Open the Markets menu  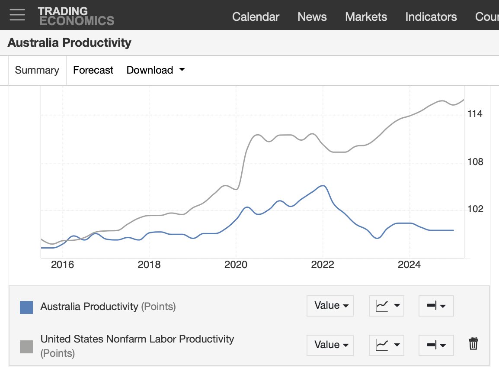pos(366,16)
